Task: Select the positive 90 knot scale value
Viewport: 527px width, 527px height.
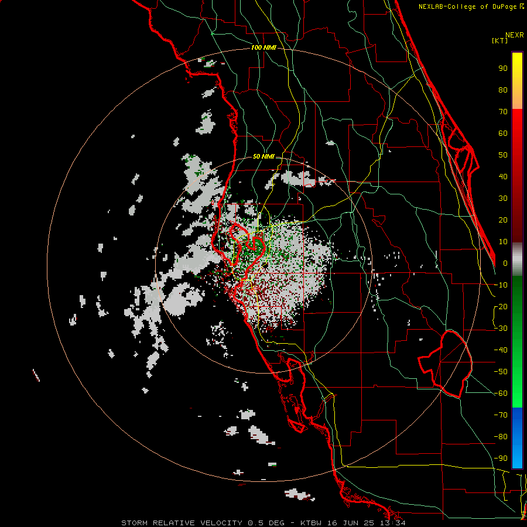Action: [x=503, y=69]
